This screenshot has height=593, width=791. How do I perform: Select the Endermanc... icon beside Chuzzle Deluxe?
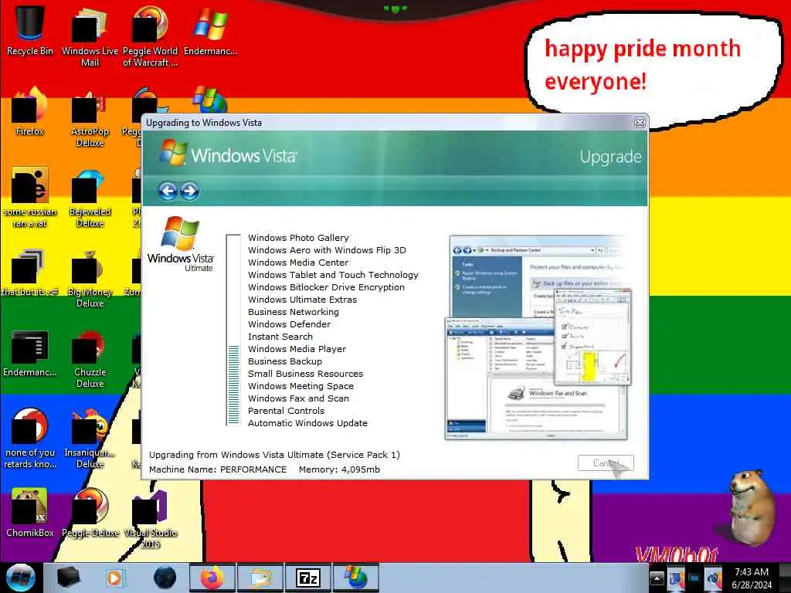point(30,353)
